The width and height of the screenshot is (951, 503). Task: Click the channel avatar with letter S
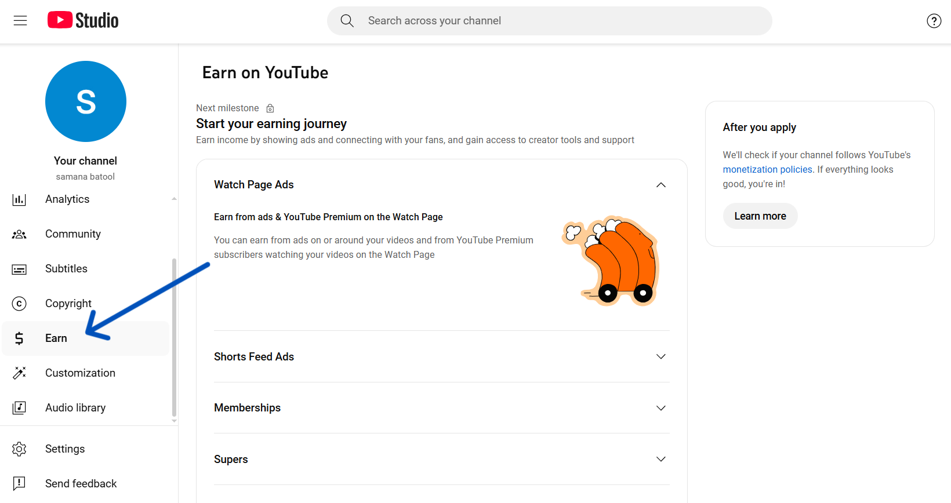[x=86, y=101]
